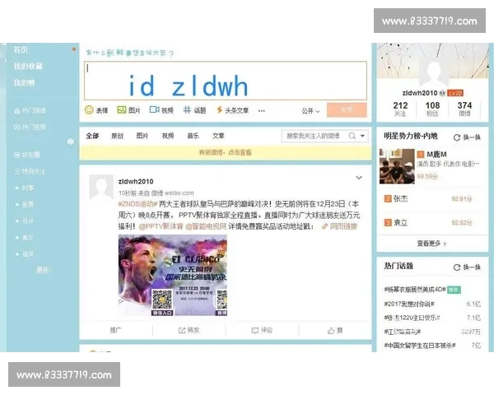Screen dimensions: 494x395
Task: Open the #中国女留学生在日本被杀# hot topic
Action: (x=420, y=346)
